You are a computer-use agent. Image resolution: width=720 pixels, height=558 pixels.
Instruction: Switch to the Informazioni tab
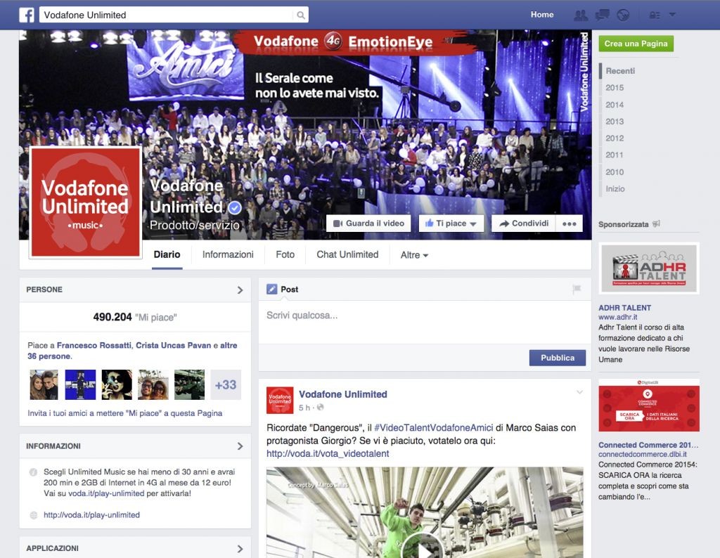tap(228, 254)
